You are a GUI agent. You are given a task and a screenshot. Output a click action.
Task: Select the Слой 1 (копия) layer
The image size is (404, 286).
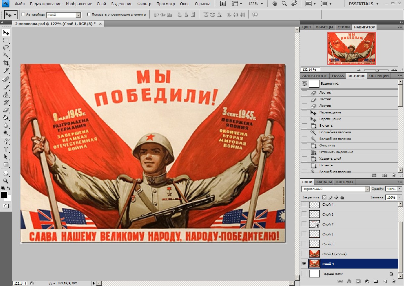[x=334, y=254]
